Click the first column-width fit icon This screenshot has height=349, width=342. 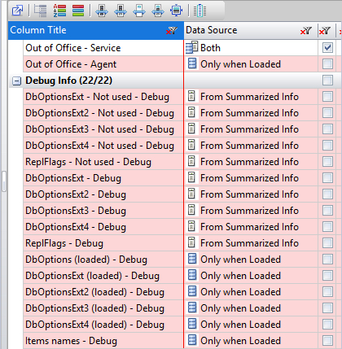coord(102,11)
